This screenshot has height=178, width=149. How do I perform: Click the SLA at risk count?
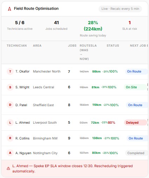(x=130, y=23)
